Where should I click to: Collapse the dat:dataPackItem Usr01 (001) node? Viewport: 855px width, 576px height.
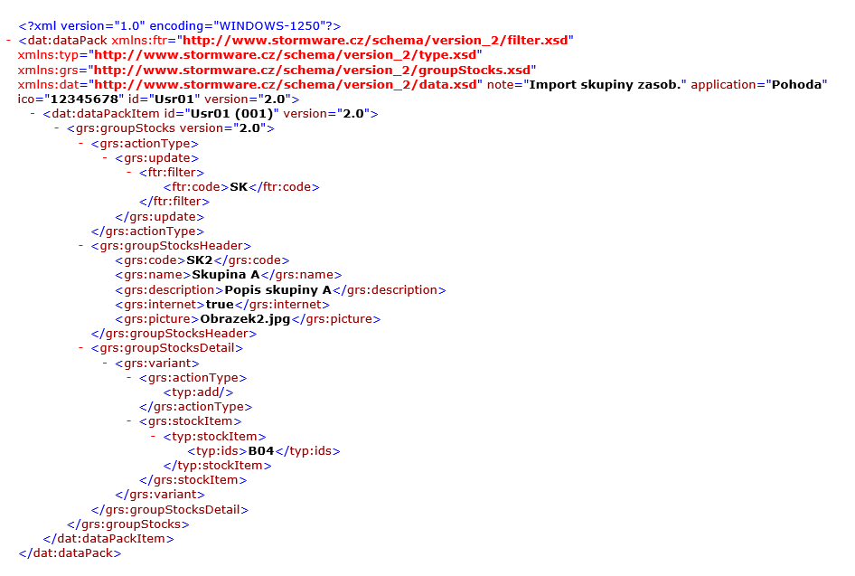33,114
